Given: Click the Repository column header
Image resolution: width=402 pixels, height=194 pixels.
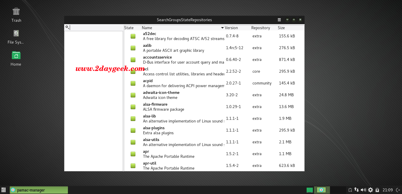Looking at the screenshot, I should coord(260,28).
